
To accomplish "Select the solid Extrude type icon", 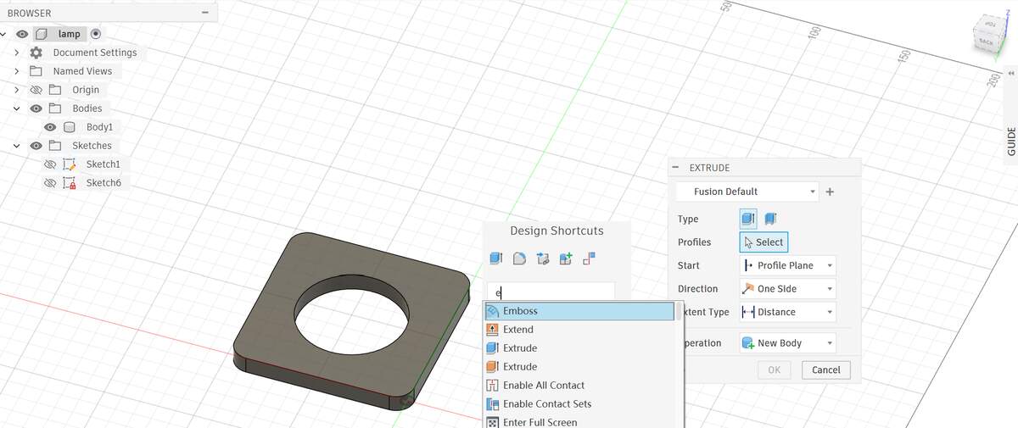I will click(x=749, y=219).
